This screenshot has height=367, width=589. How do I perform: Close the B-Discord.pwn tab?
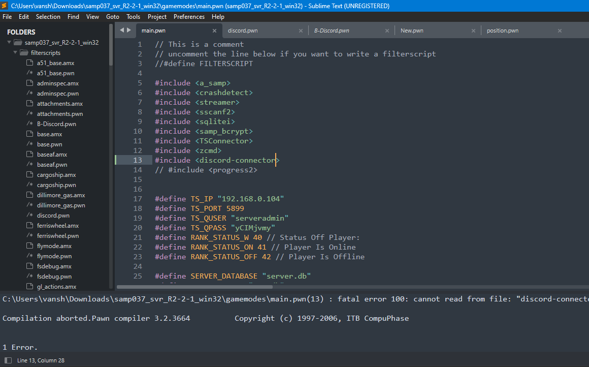(387, 31)
